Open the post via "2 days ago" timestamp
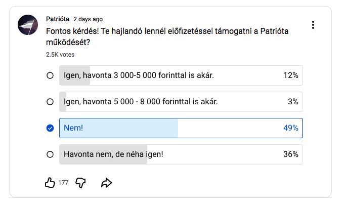 88,19
